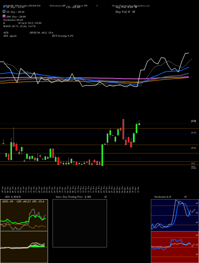
Task: Click the white price line peak at far right
Action: (x=187, y=53)
